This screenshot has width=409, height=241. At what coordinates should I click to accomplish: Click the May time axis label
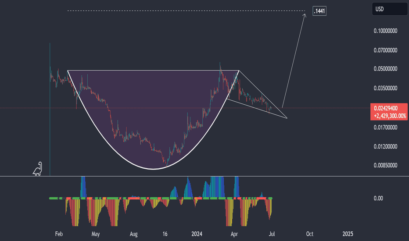(x=96, y=234)
